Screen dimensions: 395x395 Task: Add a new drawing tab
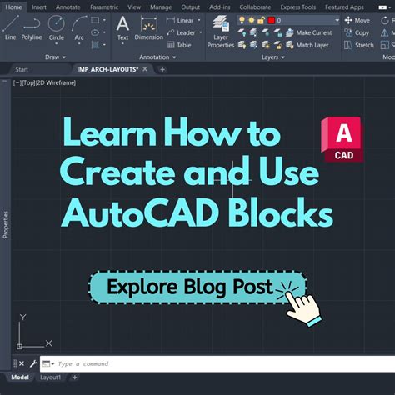pyautogui.click(x=162, y=69)
